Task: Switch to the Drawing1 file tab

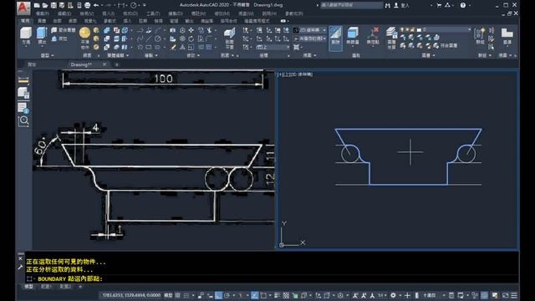Action: 81,64
